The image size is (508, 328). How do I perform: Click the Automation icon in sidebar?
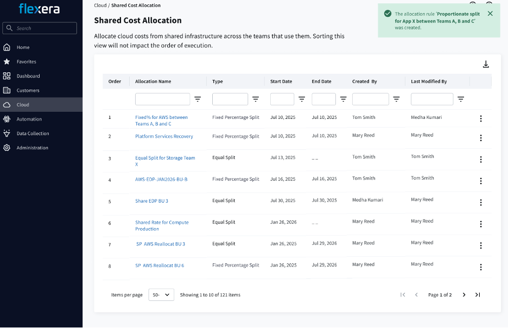point(7,119)
